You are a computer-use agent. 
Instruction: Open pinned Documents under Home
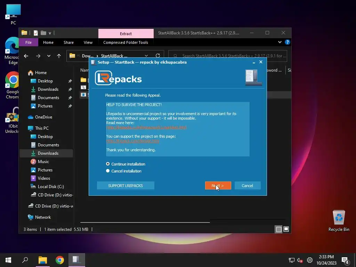48,98
